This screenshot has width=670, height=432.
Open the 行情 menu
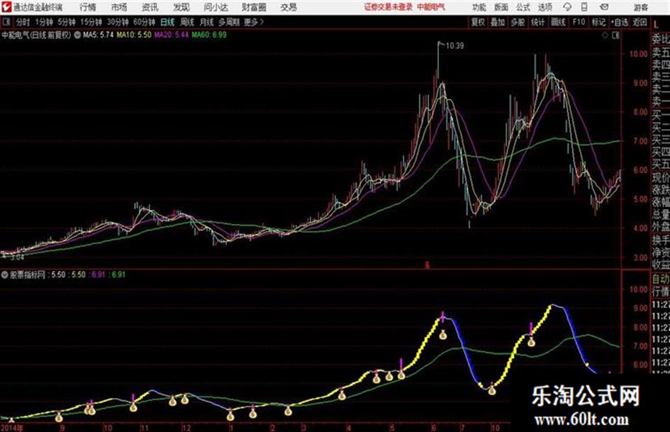(x=88, y=7)
